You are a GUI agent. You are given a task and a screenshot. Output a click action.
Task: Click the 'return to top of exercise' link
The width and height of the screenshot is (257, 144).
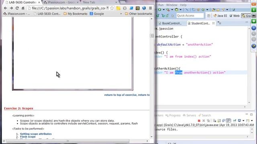coord(120,95)
